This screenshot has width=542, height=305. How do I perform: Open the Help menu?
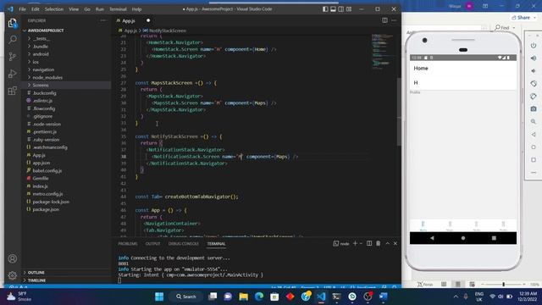click(x=137, y=9)
